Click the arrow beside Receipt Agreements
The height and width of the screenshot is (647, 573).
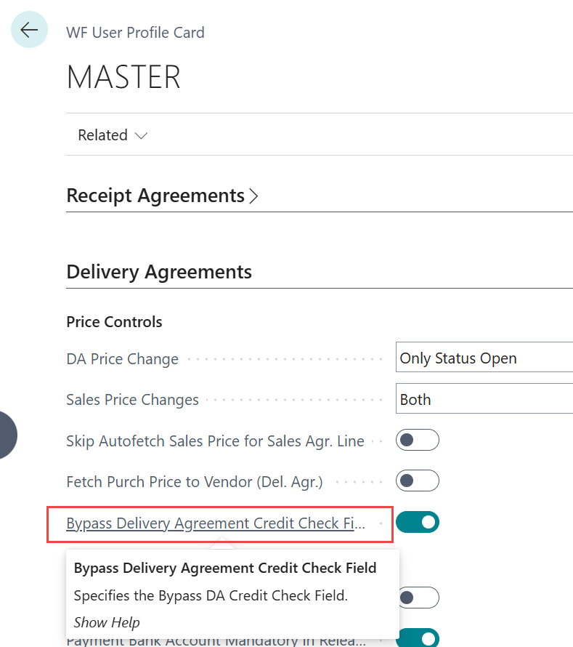point(253,196)
